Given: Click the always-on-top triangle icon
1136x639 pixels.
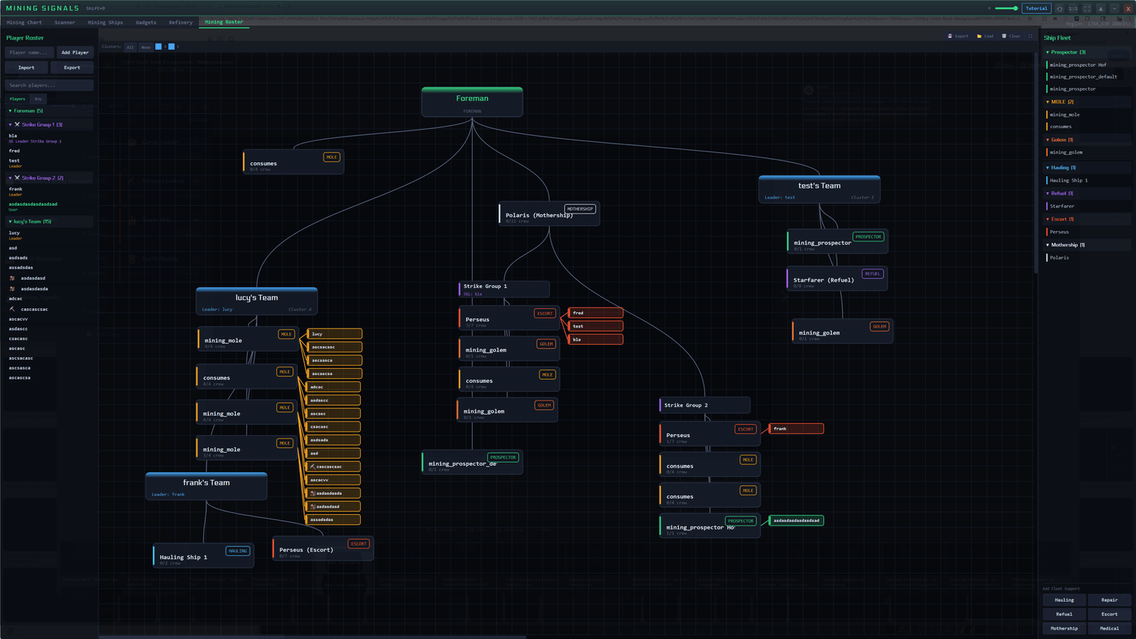Looking at the screenshot, I should pos(1100,9).
